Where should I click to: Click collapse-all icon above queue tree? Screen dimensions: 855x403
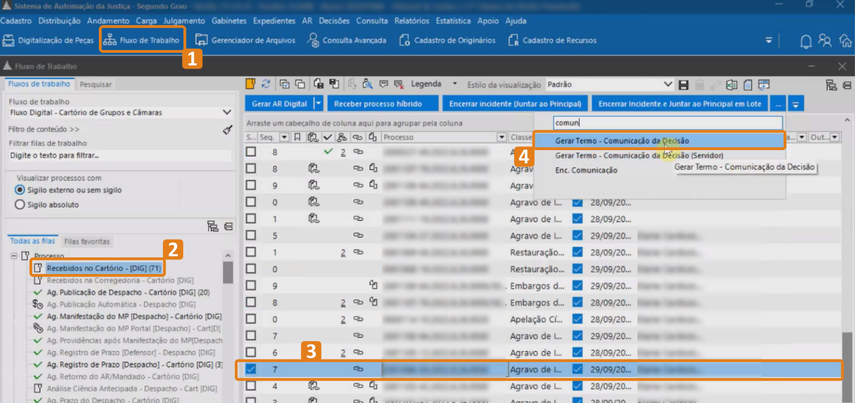tap(228, 227)
